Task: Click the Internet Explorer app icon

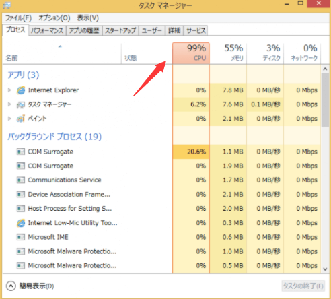Action: pos(21,90)
